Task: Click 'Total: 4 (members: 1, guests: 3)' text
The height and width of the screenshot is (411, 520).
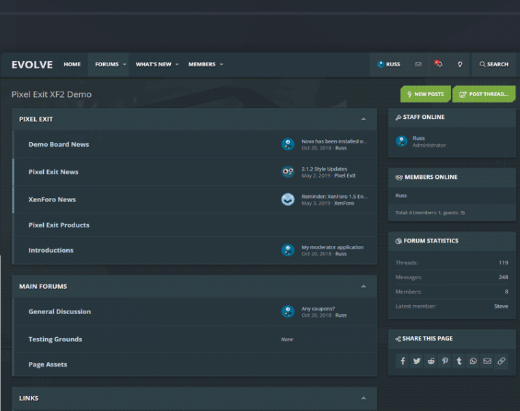Action: point(430,213)
